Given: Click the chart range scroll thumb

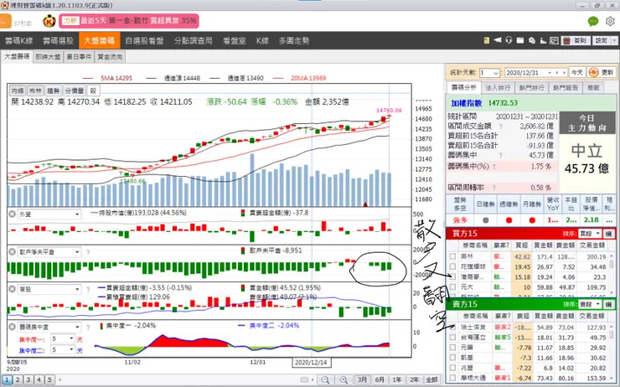Looking at the screenshot, I should point(304,380).
